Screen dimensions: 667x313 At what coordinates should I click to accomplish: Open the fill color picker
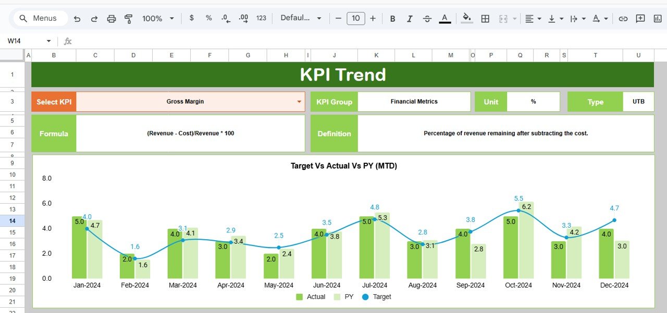pos(466,18)
